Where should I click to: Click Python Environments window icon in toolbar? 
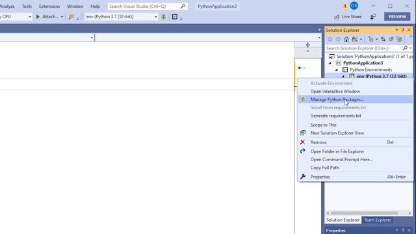[x=175, y=17]
